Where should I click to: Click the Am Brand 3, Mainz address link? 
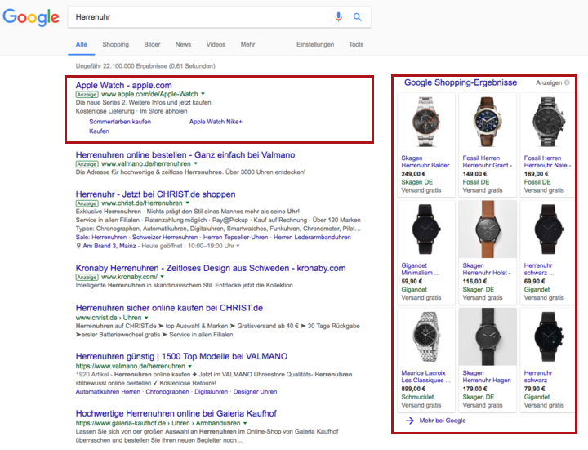tap(109, 246)
